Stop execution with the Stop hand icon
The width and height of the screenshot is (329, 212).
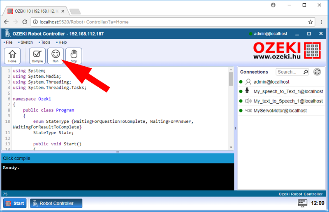tap(74, 56)
